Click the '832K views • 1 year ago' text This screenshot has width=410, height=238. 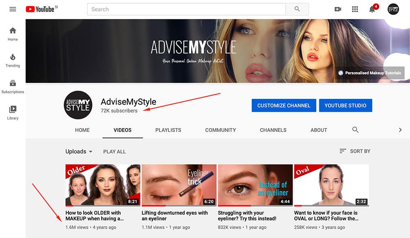pyautogui.click(x=242, y=227)
